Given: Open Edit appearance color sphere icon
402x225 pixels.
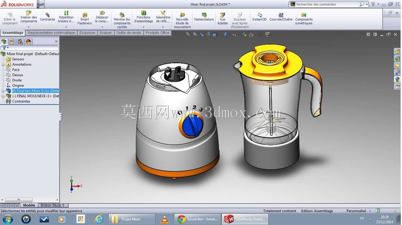Looking at the screenshot, I should pos(244,34).
